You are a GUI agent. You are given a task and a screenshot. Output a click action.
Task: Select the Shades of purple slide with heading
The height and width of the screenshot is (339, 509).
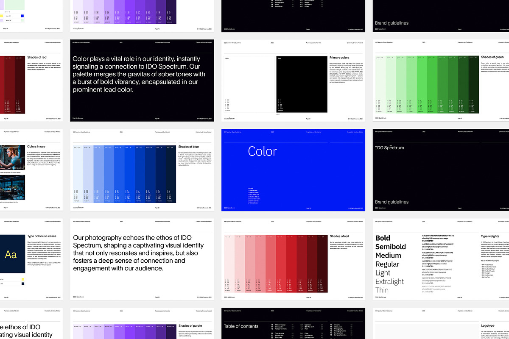point(142,324)
